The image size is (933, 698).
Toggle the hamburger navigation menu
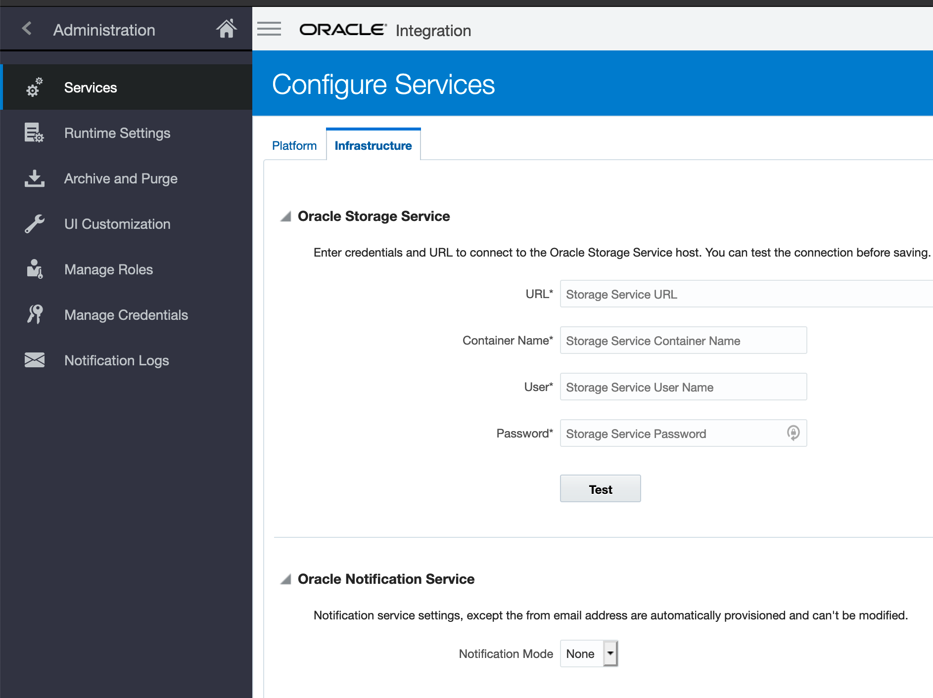269,29
